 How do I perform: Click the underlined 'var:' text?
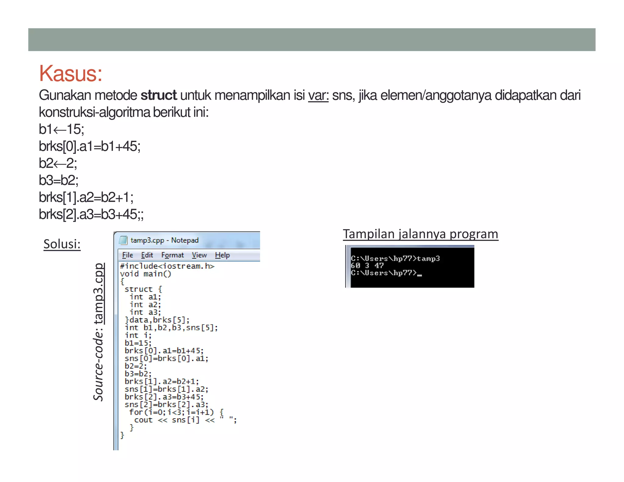[x=318, y=95]
